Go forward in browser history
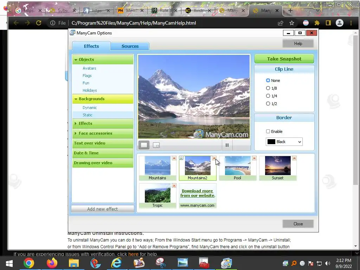The image size is (360, 270). click(x=27, y=23)
